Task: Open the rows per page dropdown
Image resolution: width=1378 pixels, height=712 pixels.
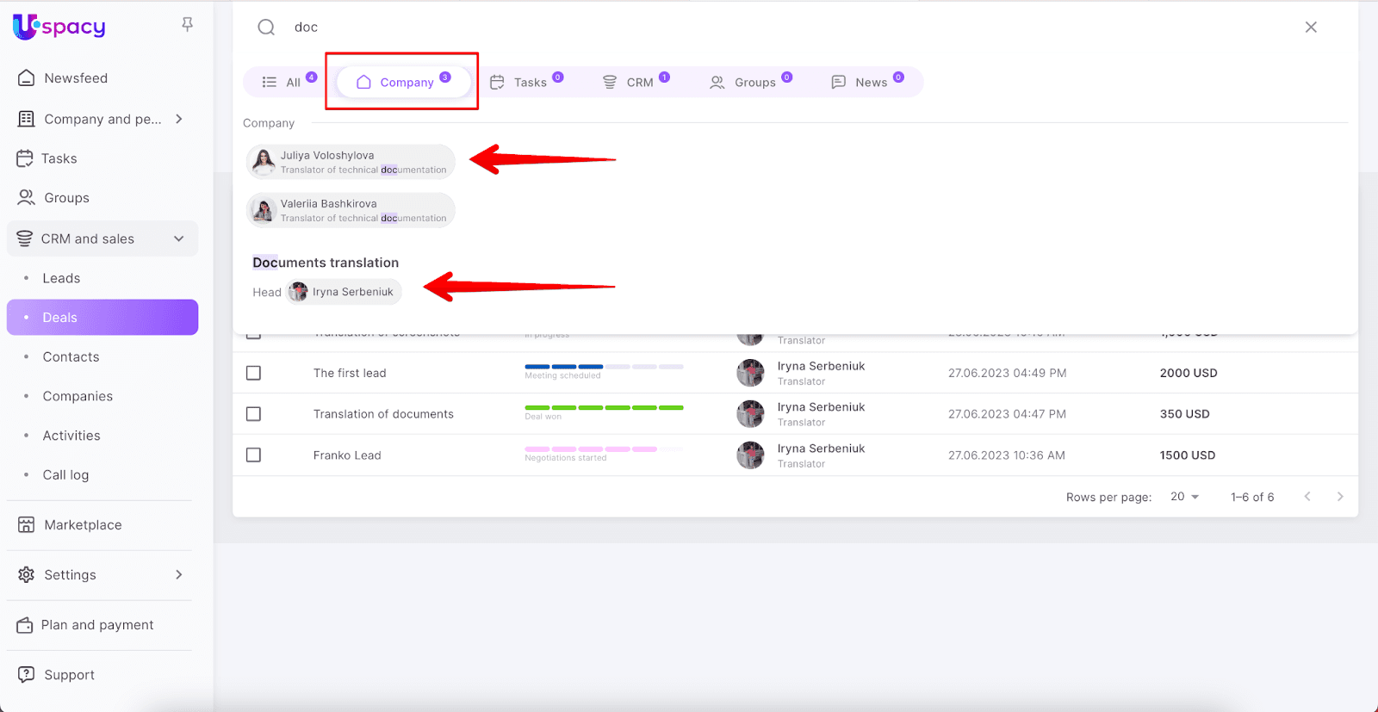Action: tap(1185, 497)
